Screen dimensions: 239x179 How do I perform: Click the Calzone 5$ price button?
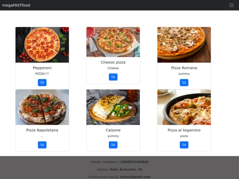coord(113,145)
